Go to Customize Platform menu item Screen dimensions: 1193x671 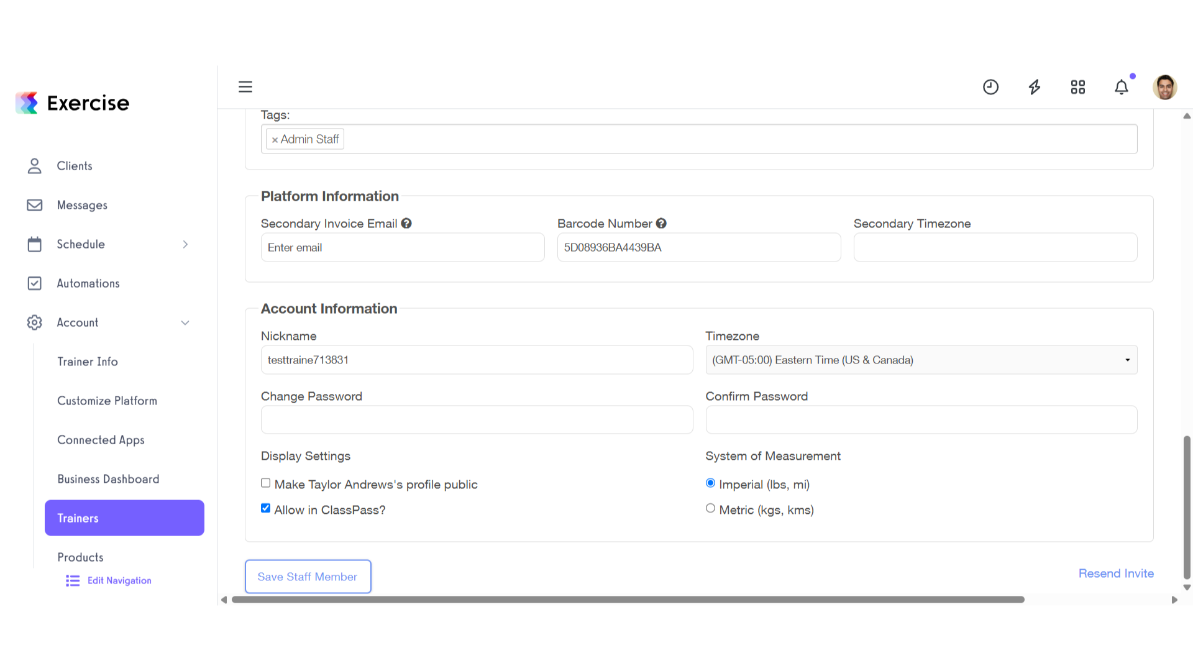pyautogui.click(x=107, y=401)
